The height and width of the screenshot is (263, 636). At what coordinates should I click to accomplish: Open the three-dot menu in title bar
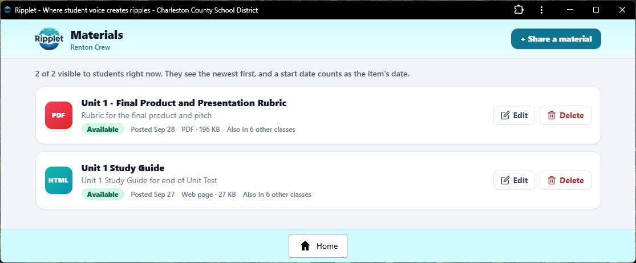pyautogui.click(x=541, y=10)
